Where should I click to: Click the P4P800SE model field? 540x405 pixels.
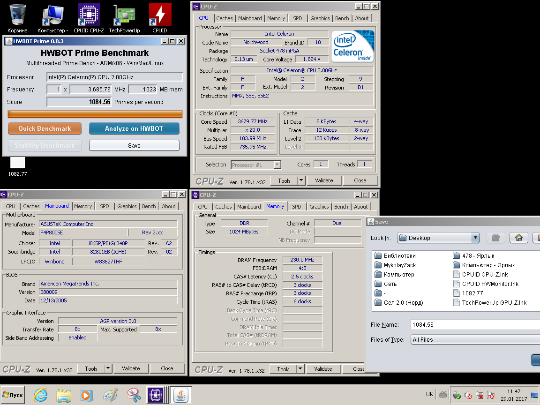pyautogui.click(x=83, y=232)
